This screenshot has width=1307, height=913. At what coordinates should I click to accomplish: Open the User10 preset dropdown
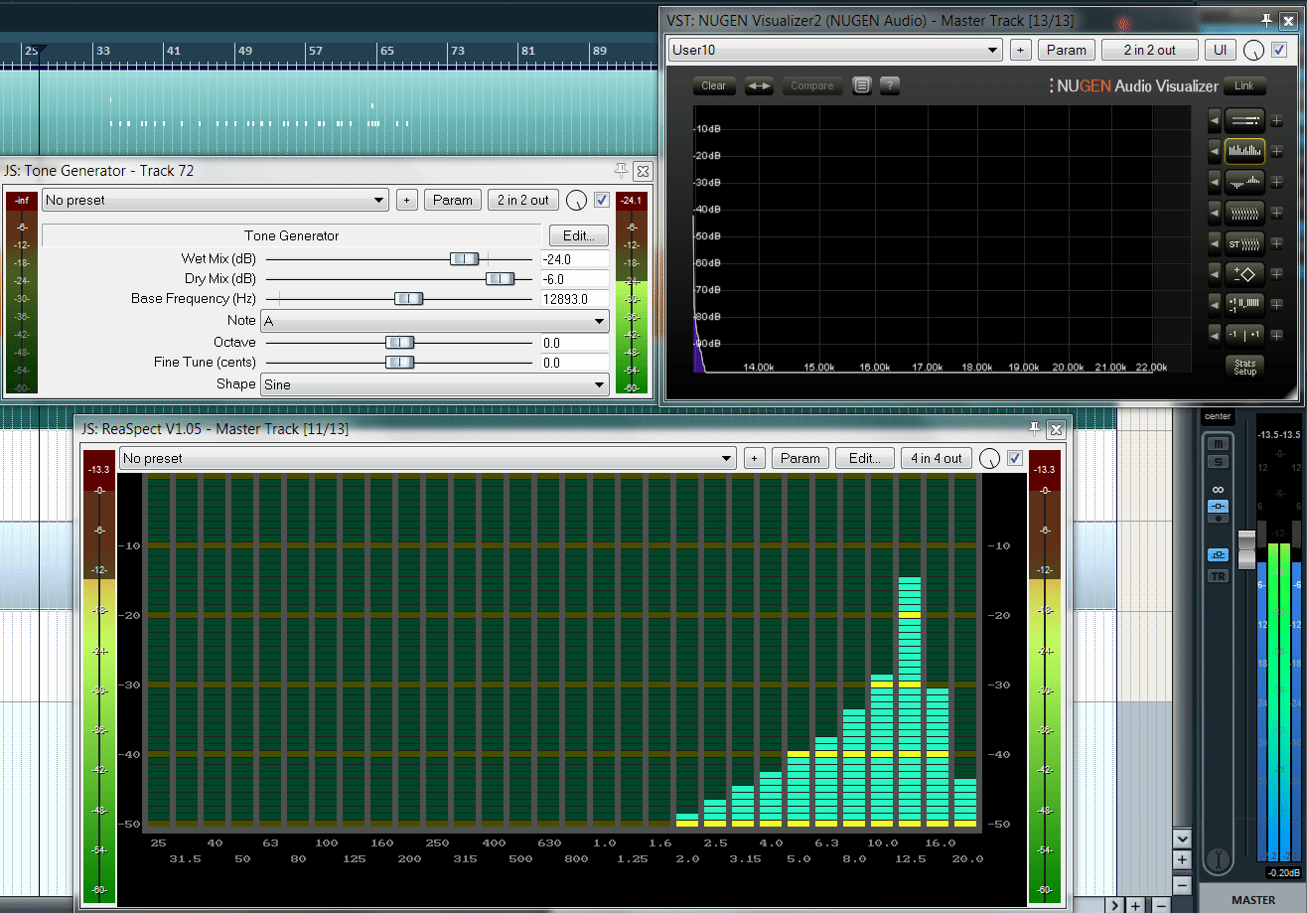[835, 50]
